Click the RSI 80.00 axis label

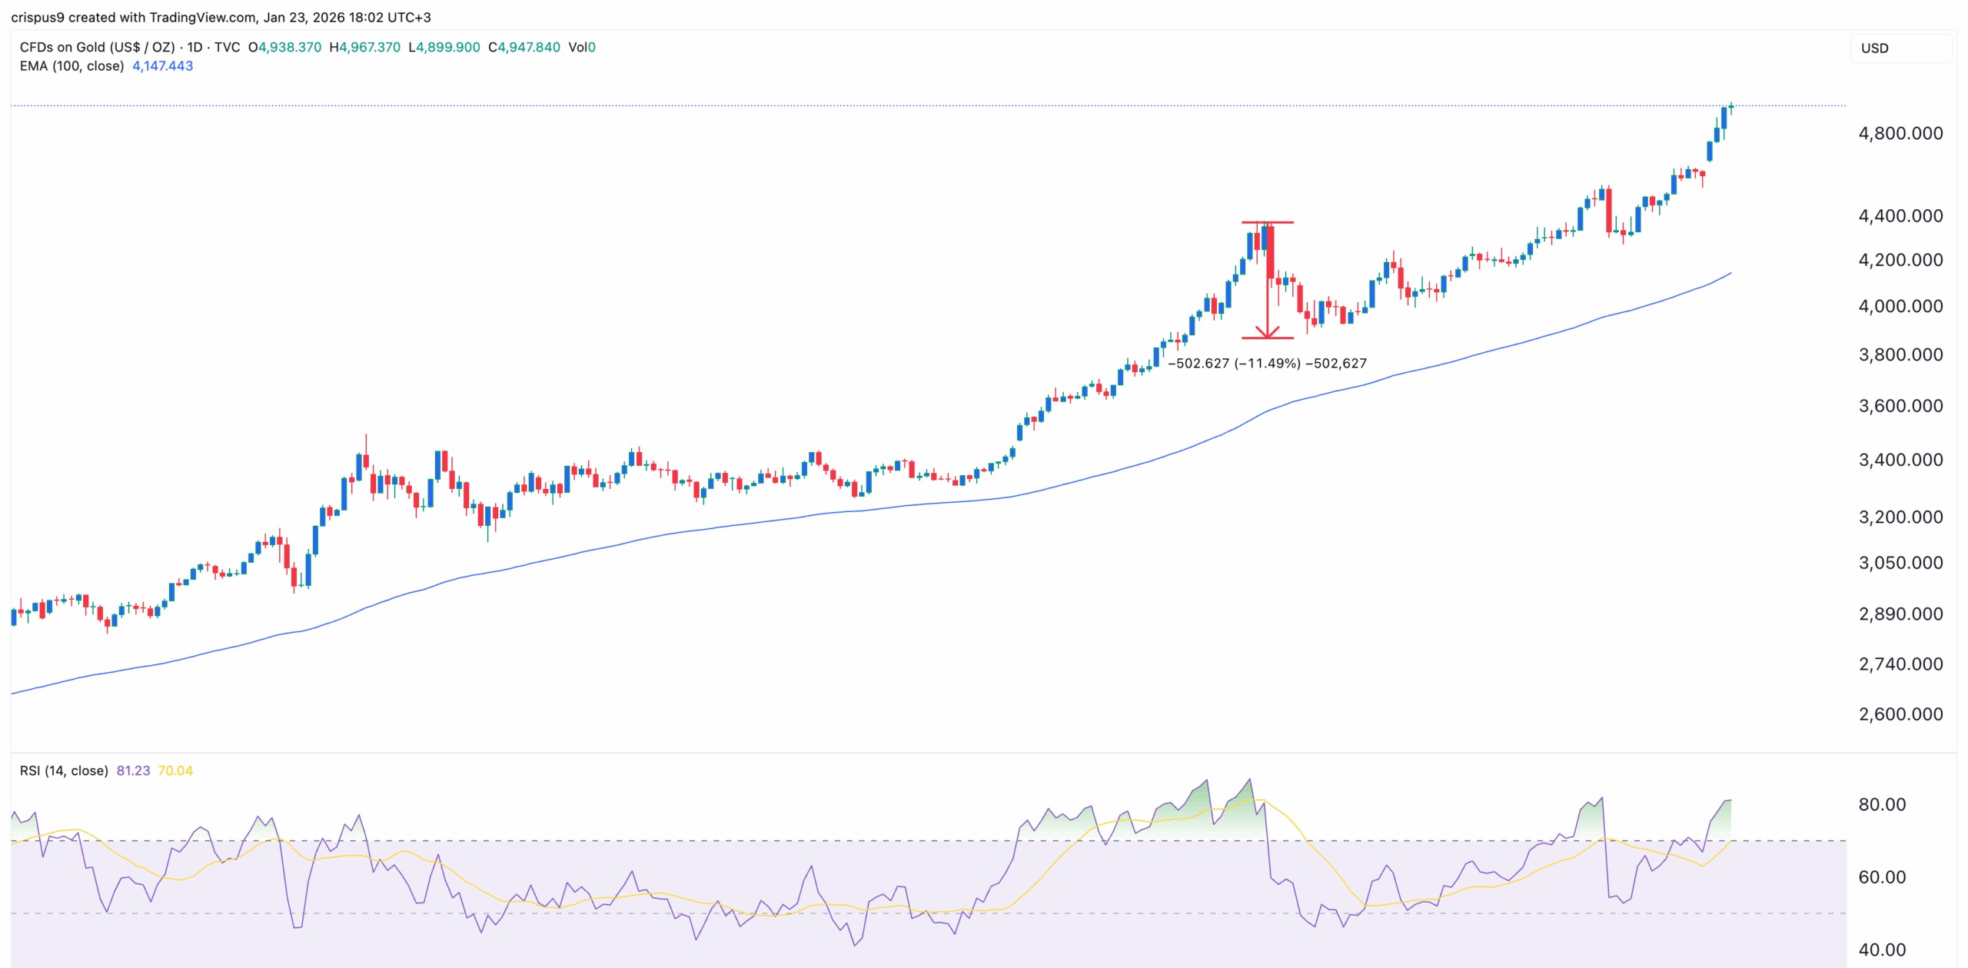(1882, 804)
